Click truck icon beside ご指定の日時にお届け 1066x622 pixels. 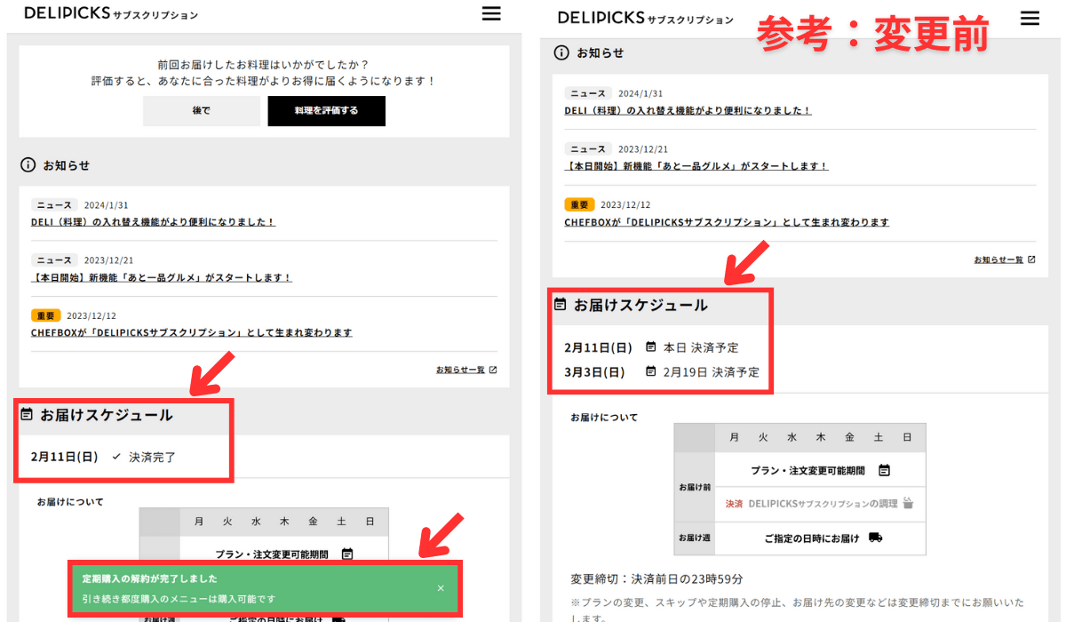pyautogui.click(x=876, y=538)
